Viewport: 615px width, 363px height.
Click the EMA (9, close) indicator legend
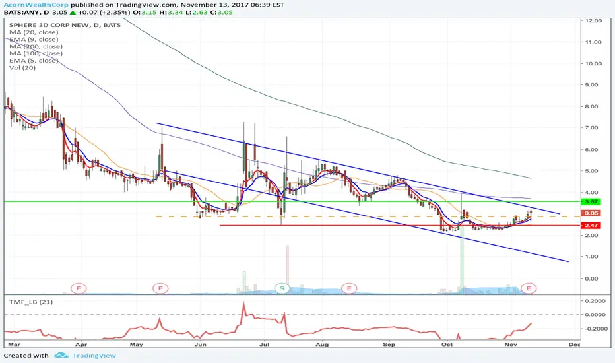coord(34,39)
